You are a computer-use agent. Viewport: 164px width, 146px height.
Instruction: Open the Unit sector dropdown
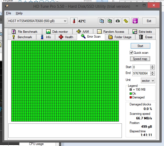click(x=148, y=81)
